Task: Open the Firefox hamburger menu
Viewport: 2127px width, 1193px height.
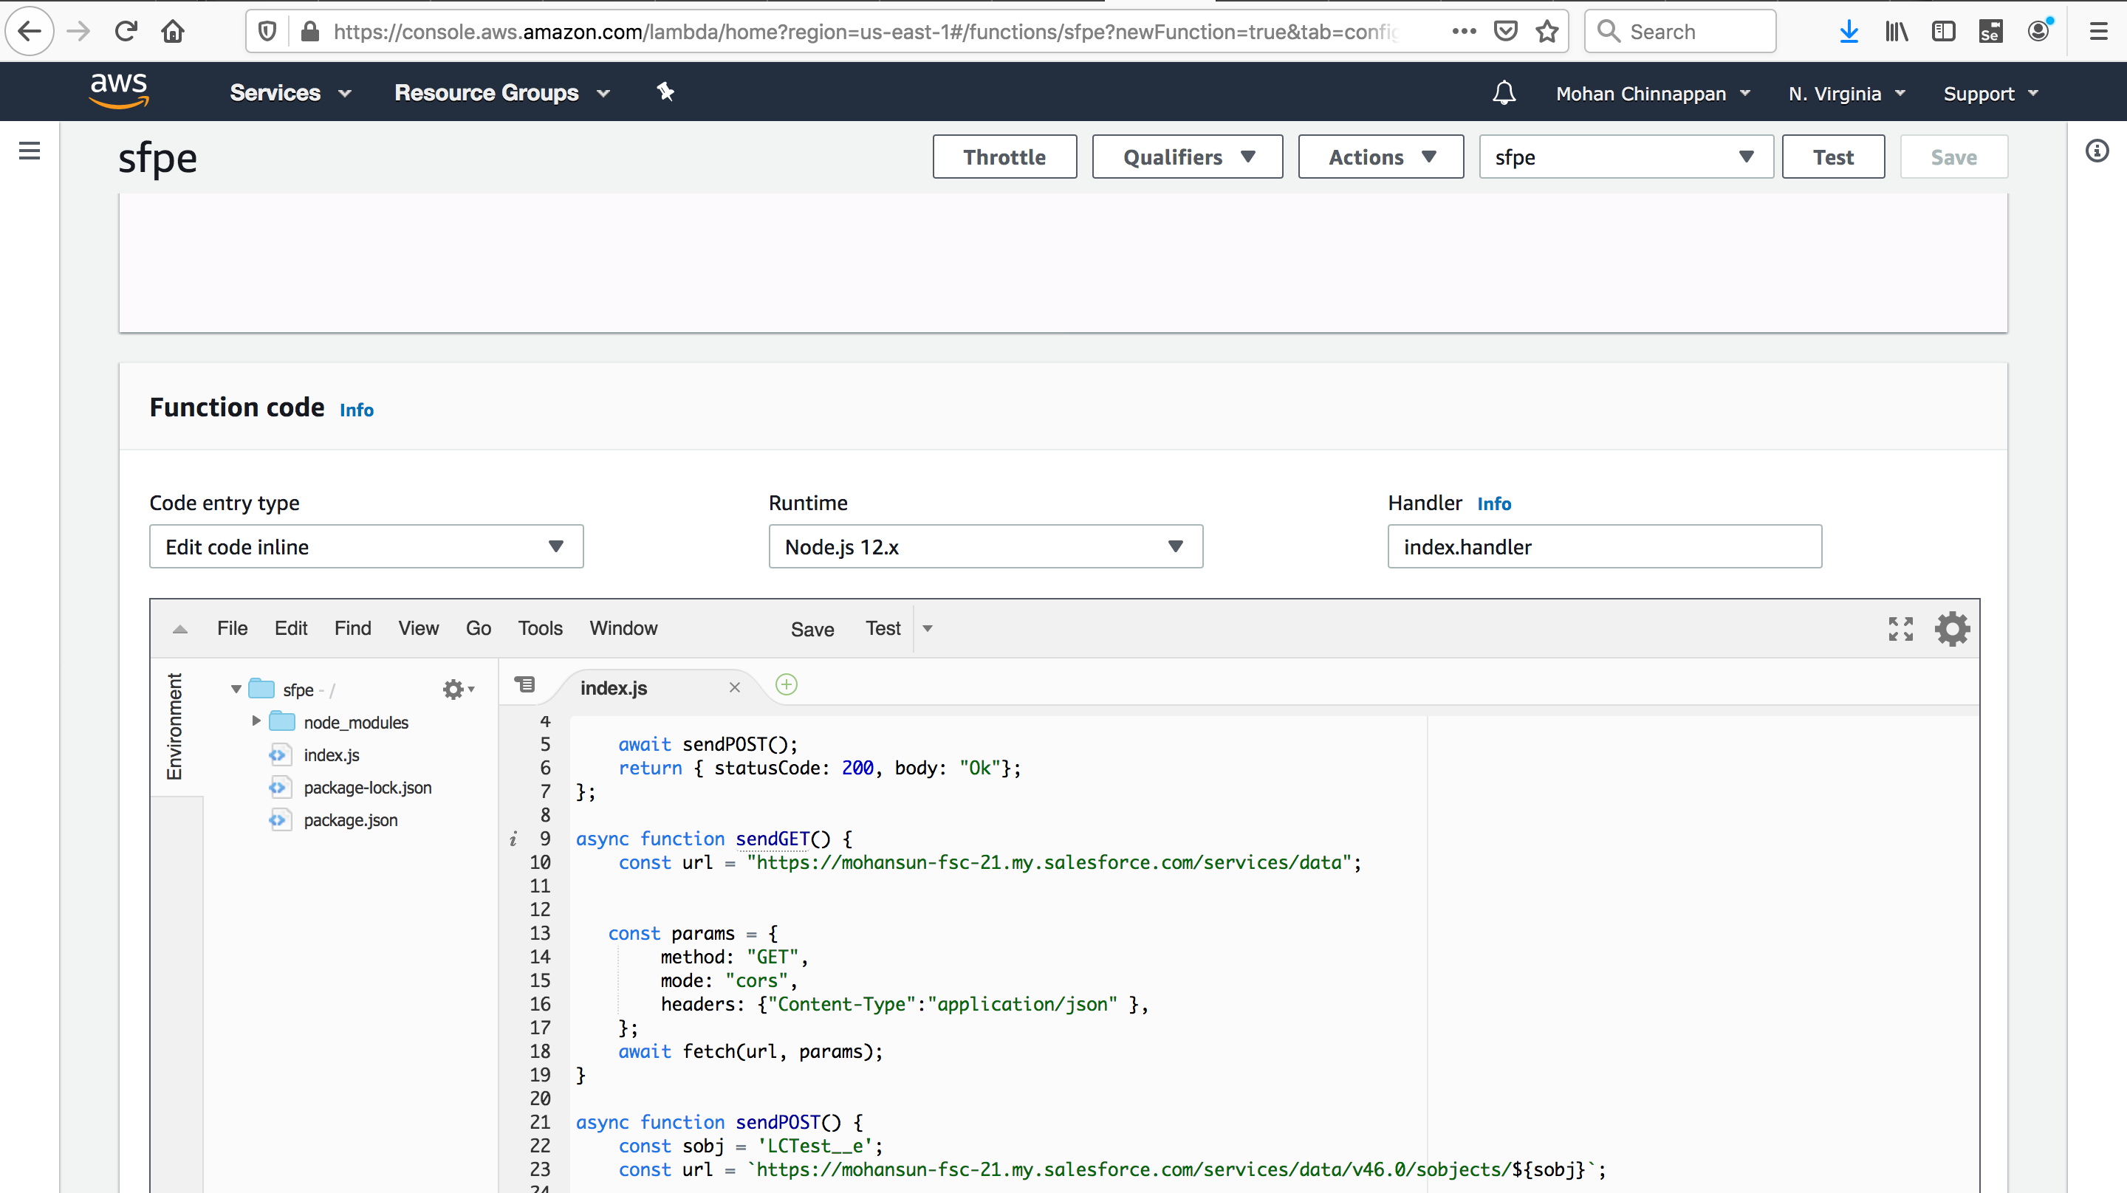Action: tap(2098, 31)
